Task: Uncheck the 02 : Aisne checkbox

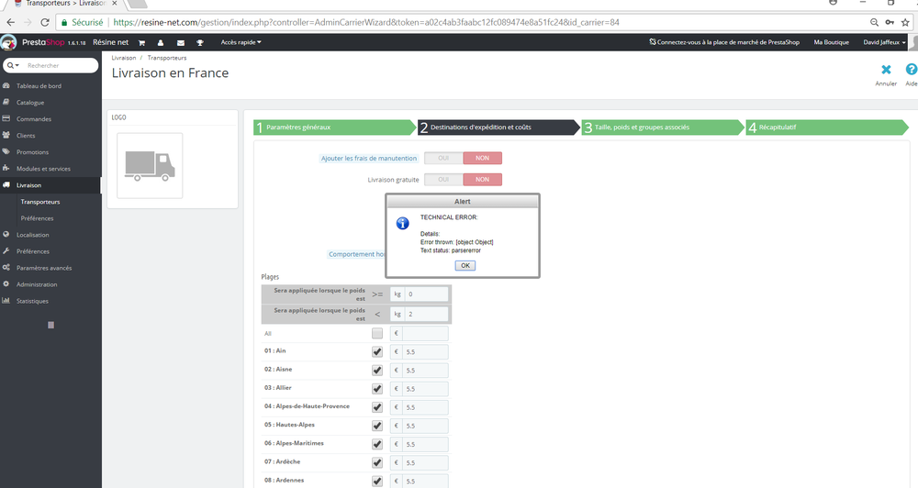Action: click(377, 371)
